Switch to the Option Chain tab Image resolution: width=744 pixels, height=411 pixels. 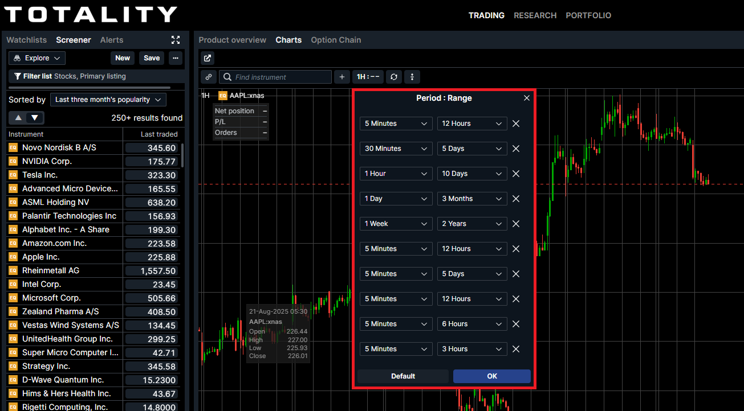click(336, 40)
